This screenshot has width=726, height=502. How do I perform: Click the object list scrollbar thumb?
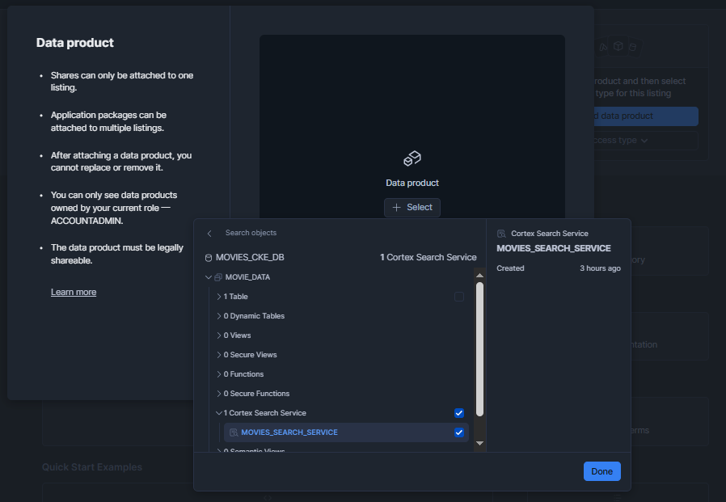point(479,350)
